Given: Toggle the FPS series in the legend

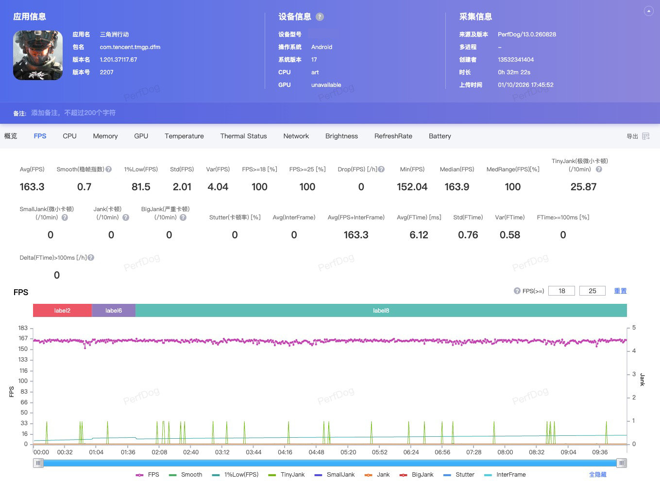Looking at the screenshot, I should click(148, 475).
